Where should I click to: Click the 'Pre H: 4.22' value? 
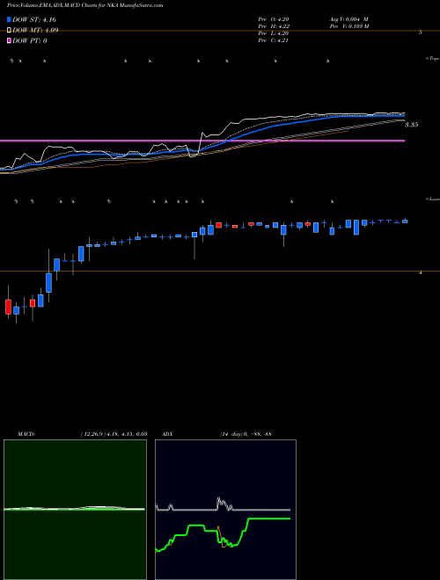pos(274,26)
